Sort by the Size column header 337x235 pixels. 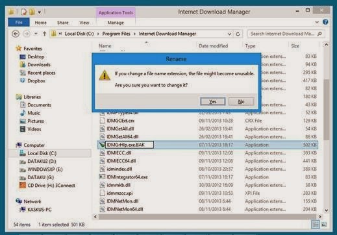click(x=295, y=46)
